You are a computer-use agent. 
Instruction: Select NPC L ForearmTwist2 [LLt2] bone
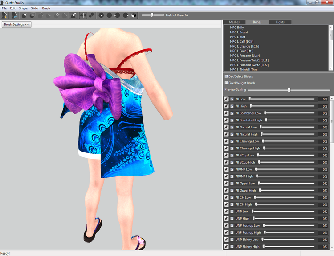(249, 65)
